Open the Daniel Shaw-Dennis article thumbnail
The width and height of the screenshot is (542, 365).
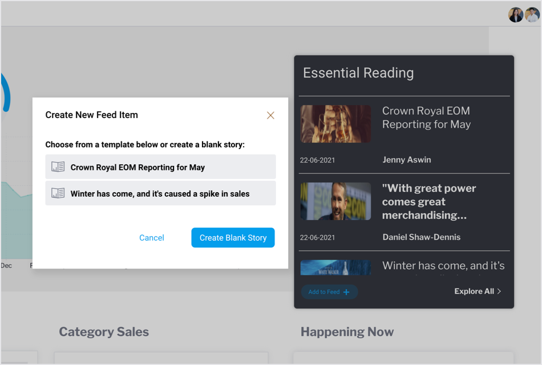335,201
